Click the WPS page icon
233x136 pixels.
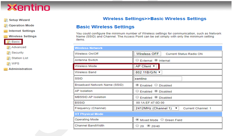tap(9, 64)
